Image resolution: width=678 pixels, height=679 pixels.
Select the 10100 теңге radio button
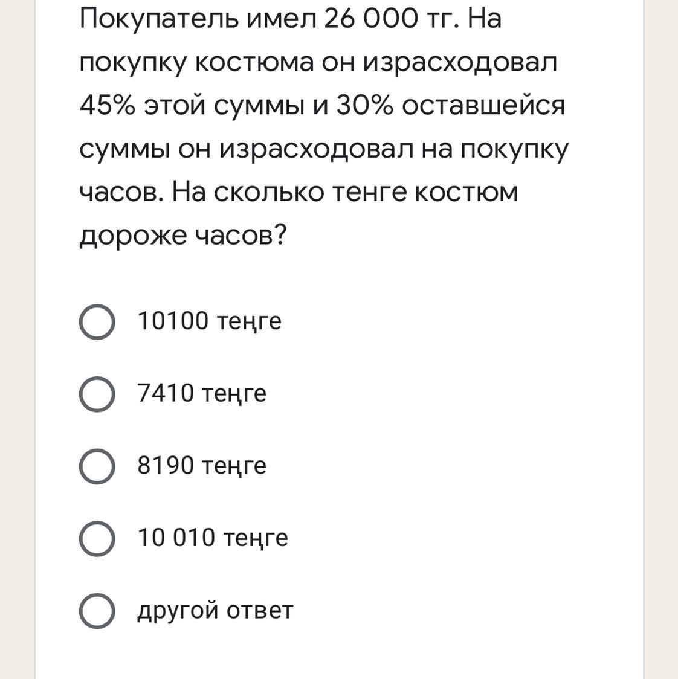97,322
